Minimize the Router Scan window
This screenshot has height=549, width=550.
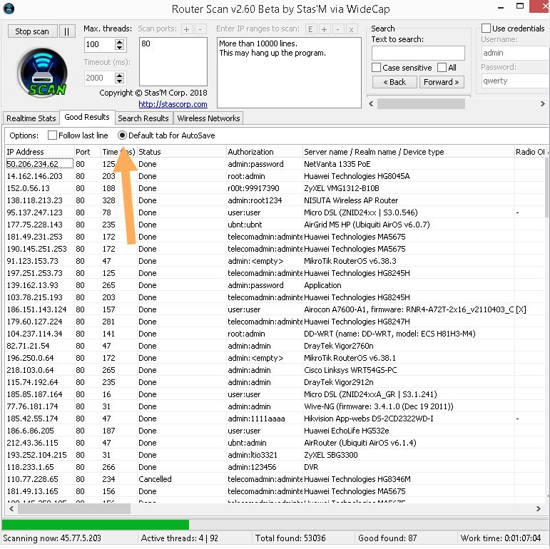click(x=501, y=7)
